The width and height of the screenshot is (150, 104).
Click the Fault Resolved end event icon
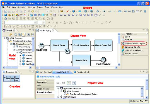pyautogui.click(x=103, y=60)
